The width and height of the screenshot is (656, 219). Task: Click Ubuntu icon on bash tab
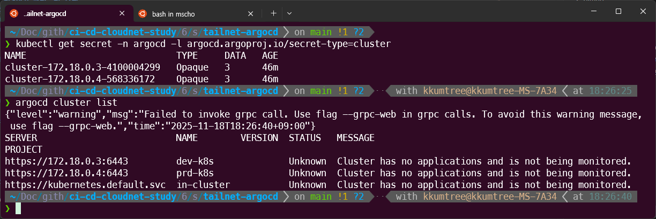pos(143,13)
